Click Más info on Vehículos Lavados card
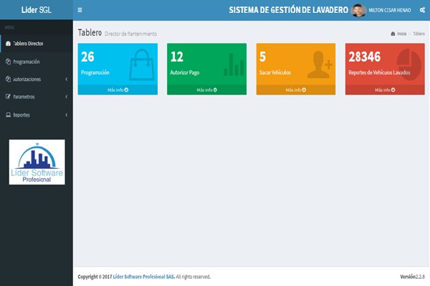The image size is (430, 286). tap(384, 90)
